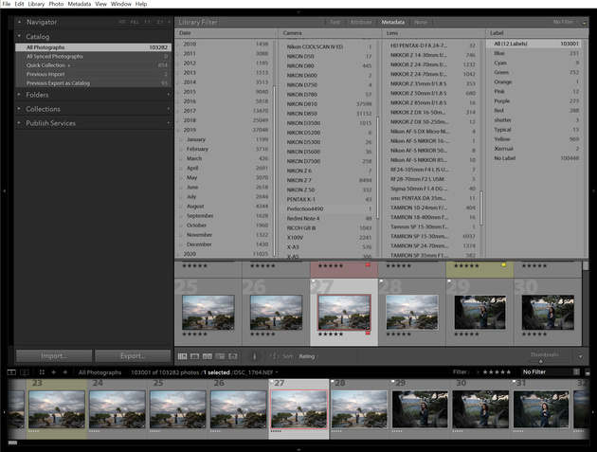Toggle top module panel with top arrow

pyautogui.click(x=298, y=12)
